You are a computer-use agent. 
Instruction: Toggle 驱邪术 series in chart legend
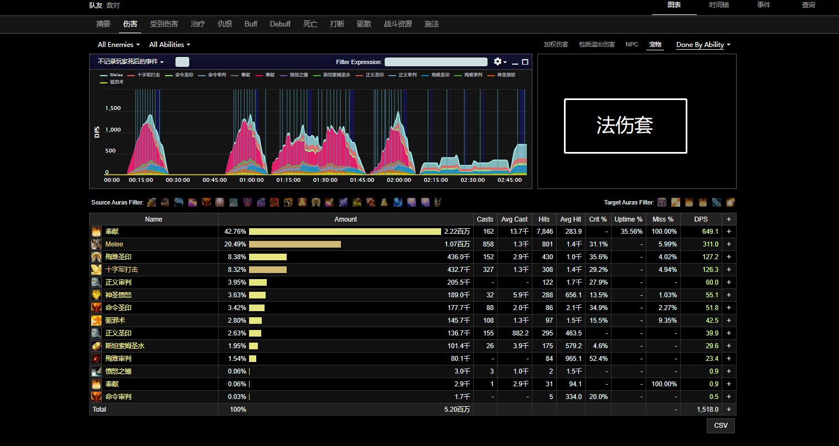click(111, 82)
